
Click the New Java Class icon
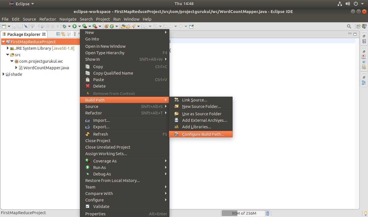[x=112, y=26]
